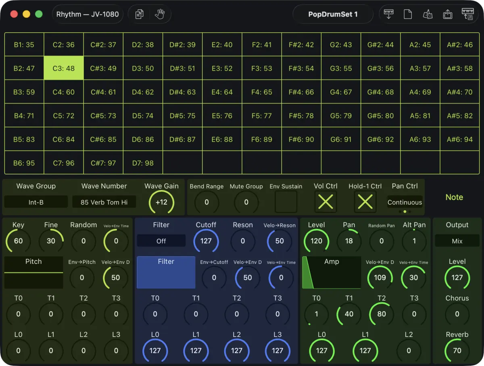Open the Filter type Off dropdown
The height and width of the screenshot is (366, 484).
pos(161,241)
